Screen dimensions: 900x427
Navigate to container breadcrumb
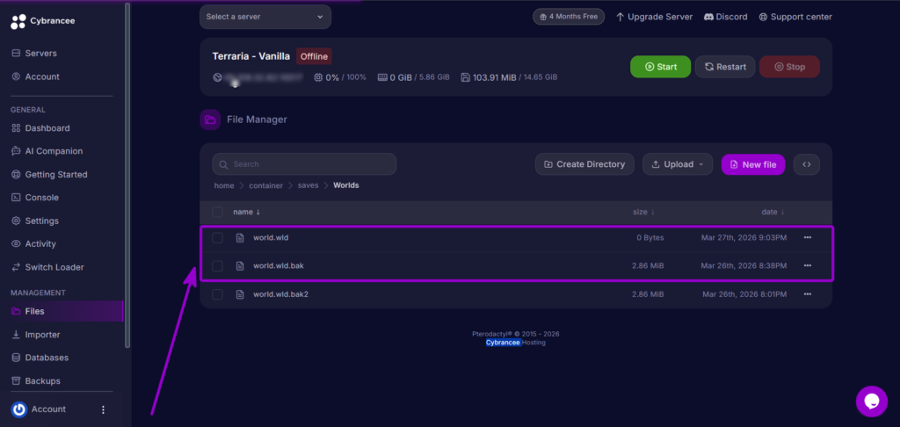(265, 185)
